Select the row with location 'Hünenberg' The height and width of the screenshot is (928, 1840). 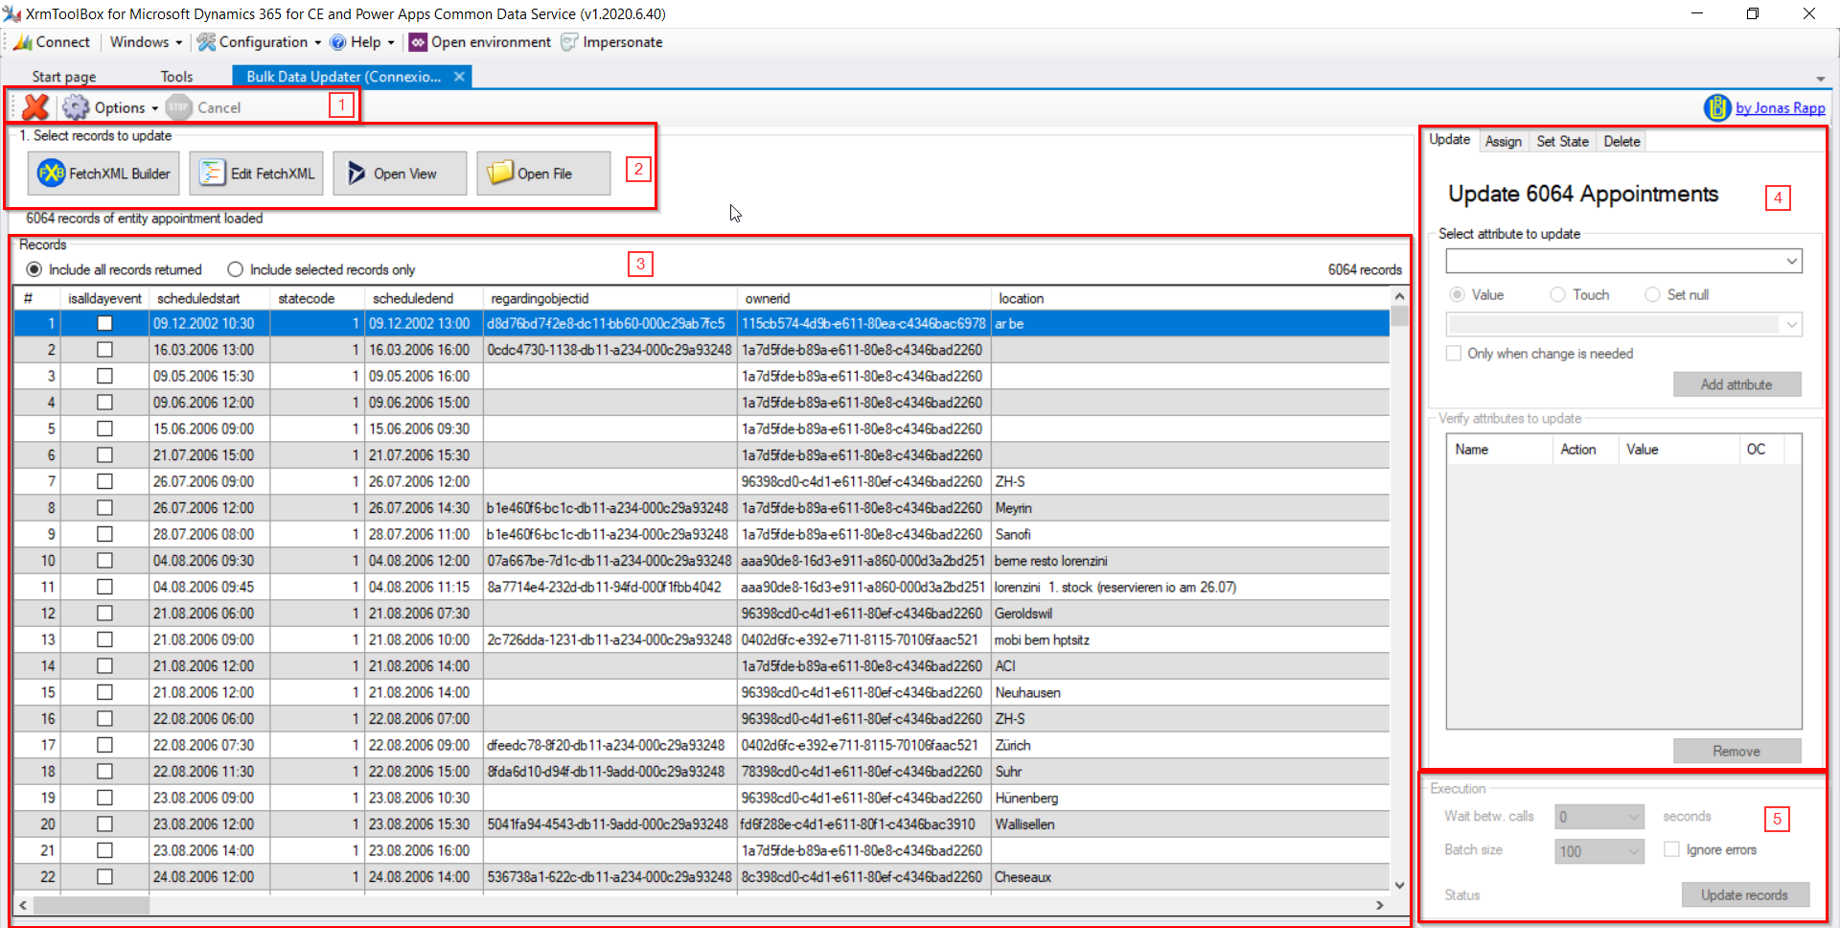pyautogui.click(x=701, y=798)
